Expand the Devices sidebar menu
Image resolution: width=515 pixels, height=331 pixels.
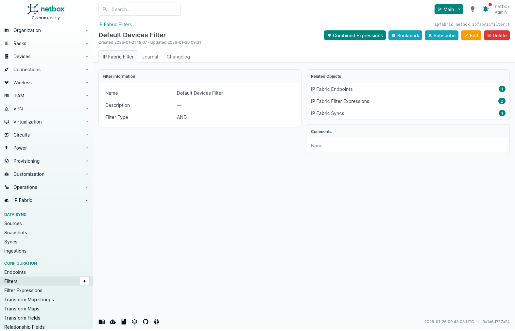point(46,57)
